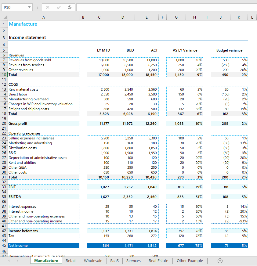Click the Cancel X icon in formula bar
Screen dimensions: 257x266
(x=48, y=7)
